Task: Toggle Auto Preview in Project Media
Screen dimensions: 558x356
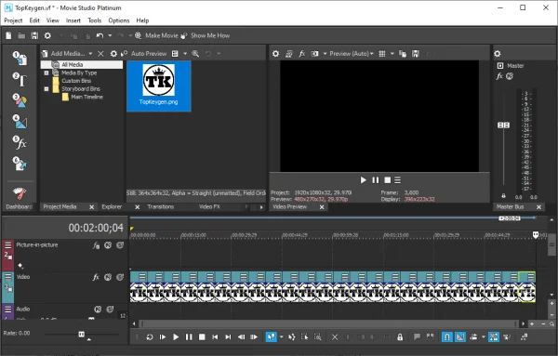Action: click(x=143, y=54)
